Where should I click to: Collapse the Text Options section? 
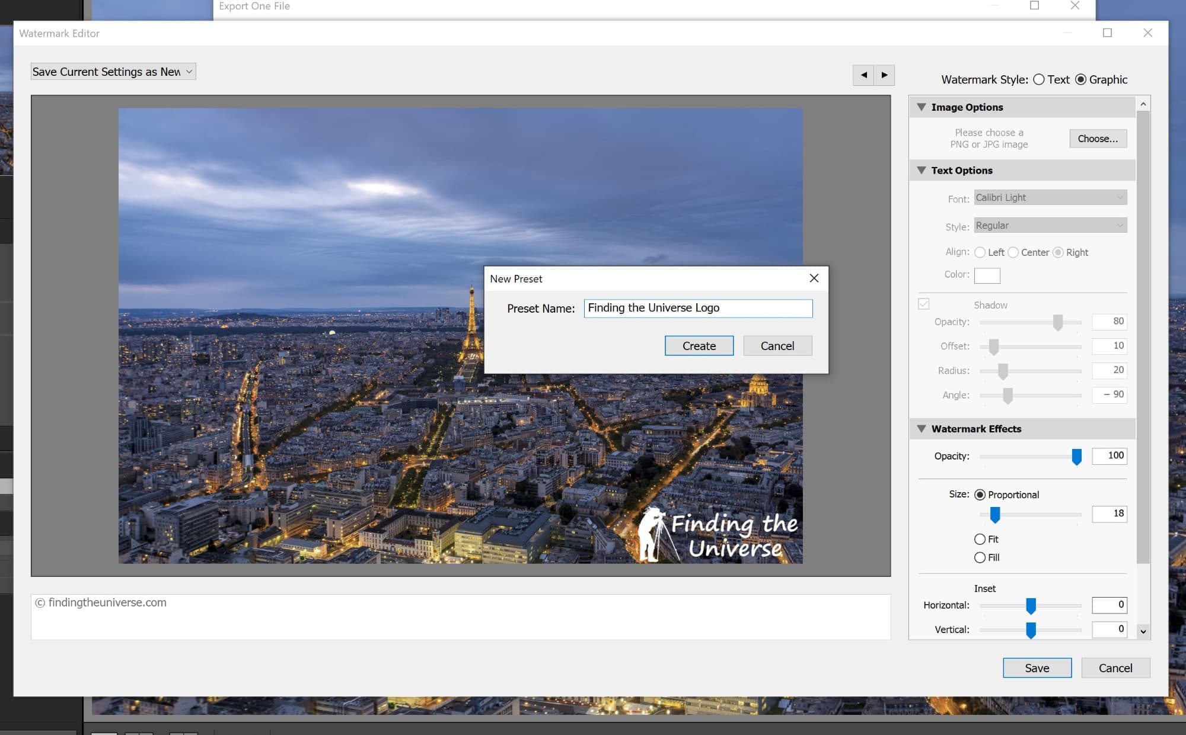point(921,170)
